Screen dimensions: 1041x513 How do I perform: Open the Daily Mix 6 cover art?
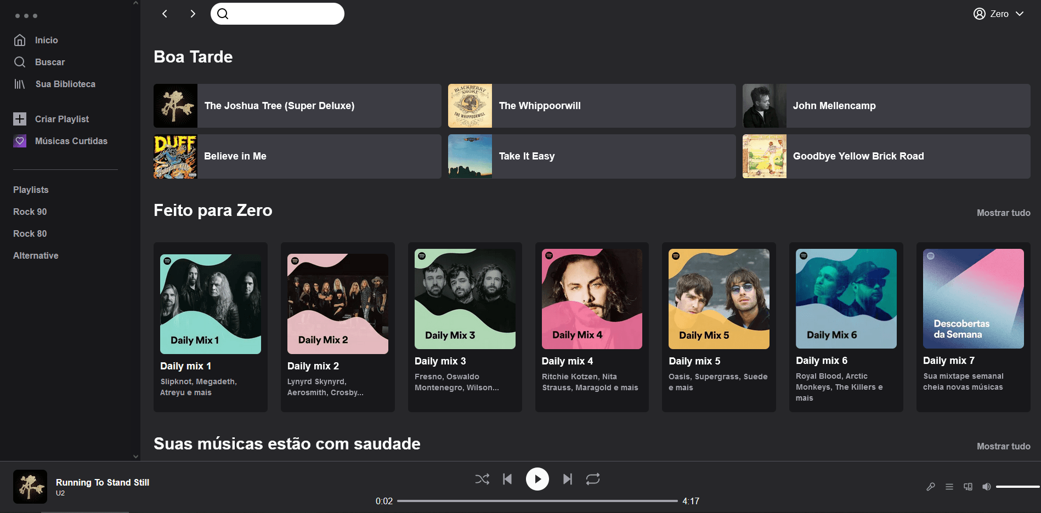[x=846, y=299]
